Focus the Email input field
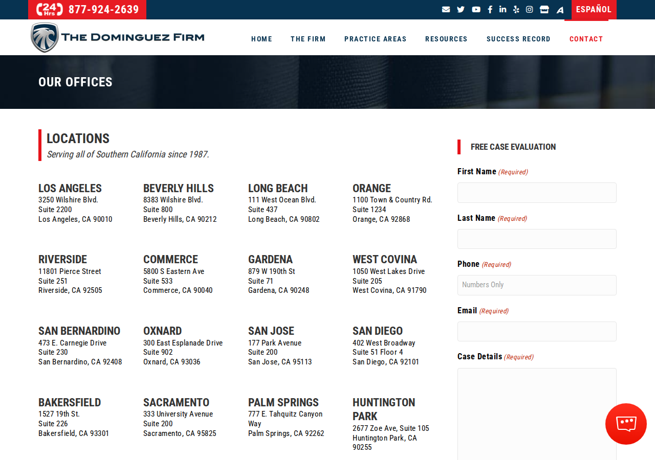The image size is (655, 460). [x=537, y=331]
